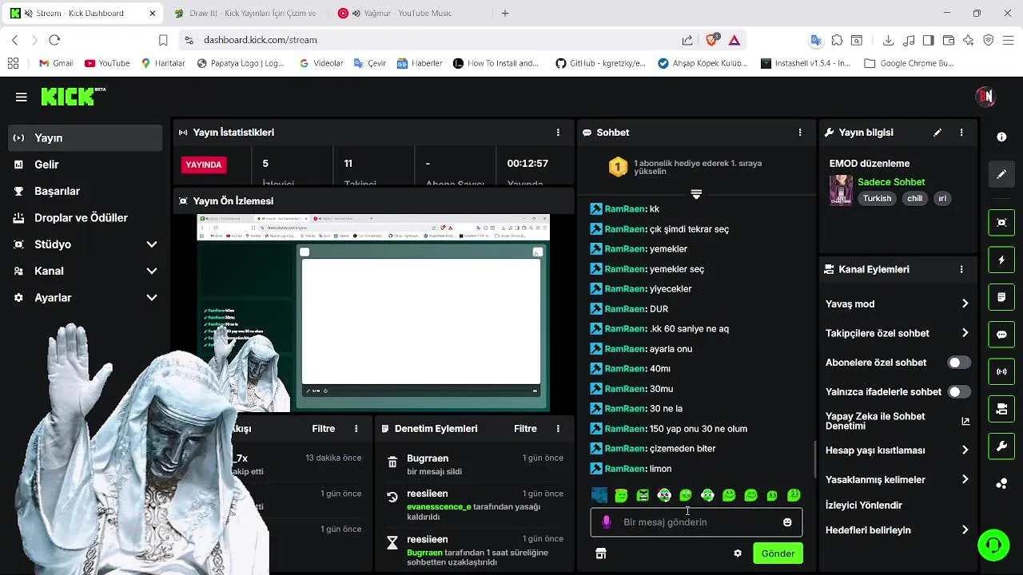Screen dimensions: 1023x575
Task: Click the chat scrollbar
Action: coord(815,459)
